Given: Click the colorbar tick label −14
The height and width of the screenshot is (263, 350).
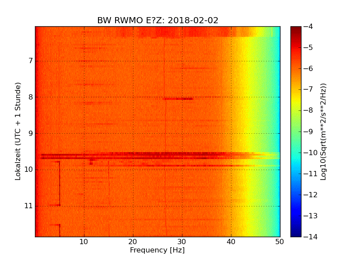Looking at the screenshot, I should 311,237.
